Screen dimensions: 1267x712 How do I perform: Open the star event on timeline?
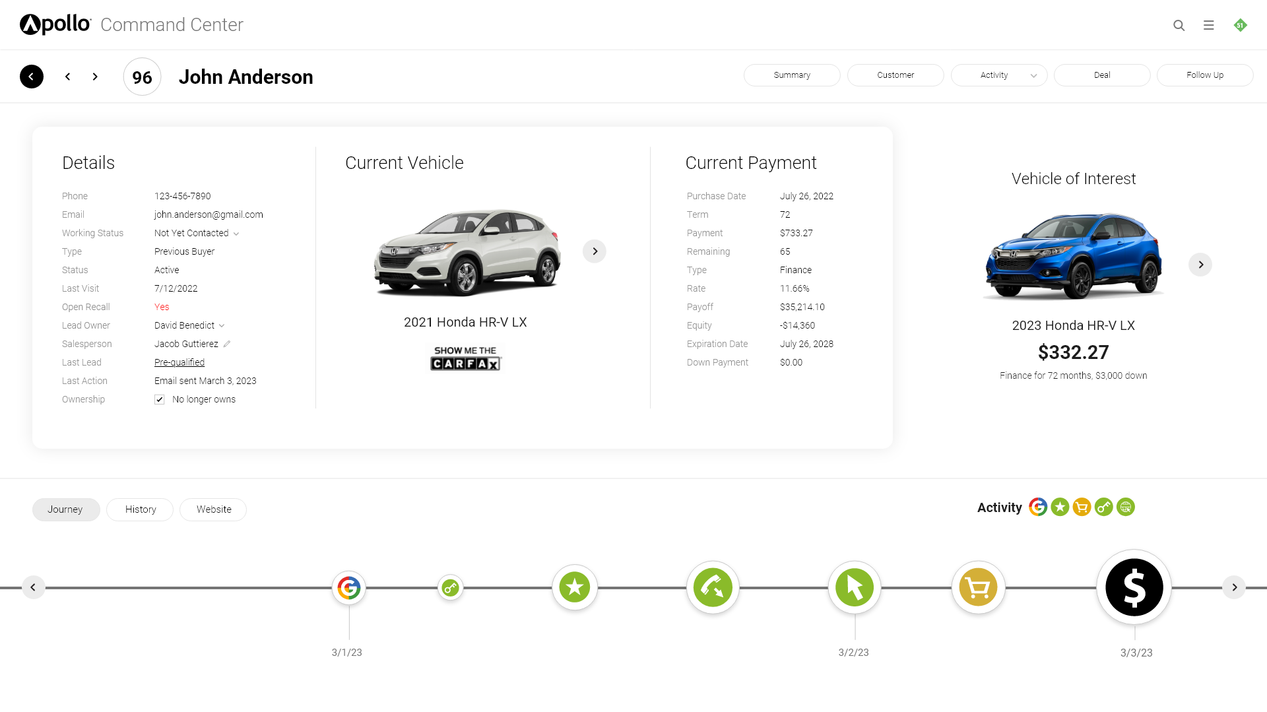click(575, 587)
